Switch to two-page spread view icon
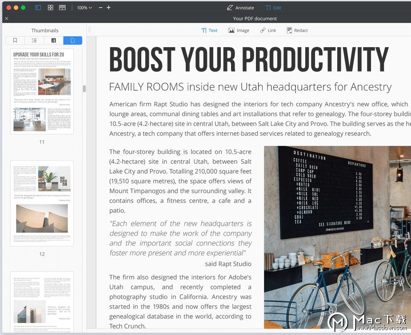 pyautogui.click(x=62, y=8)
